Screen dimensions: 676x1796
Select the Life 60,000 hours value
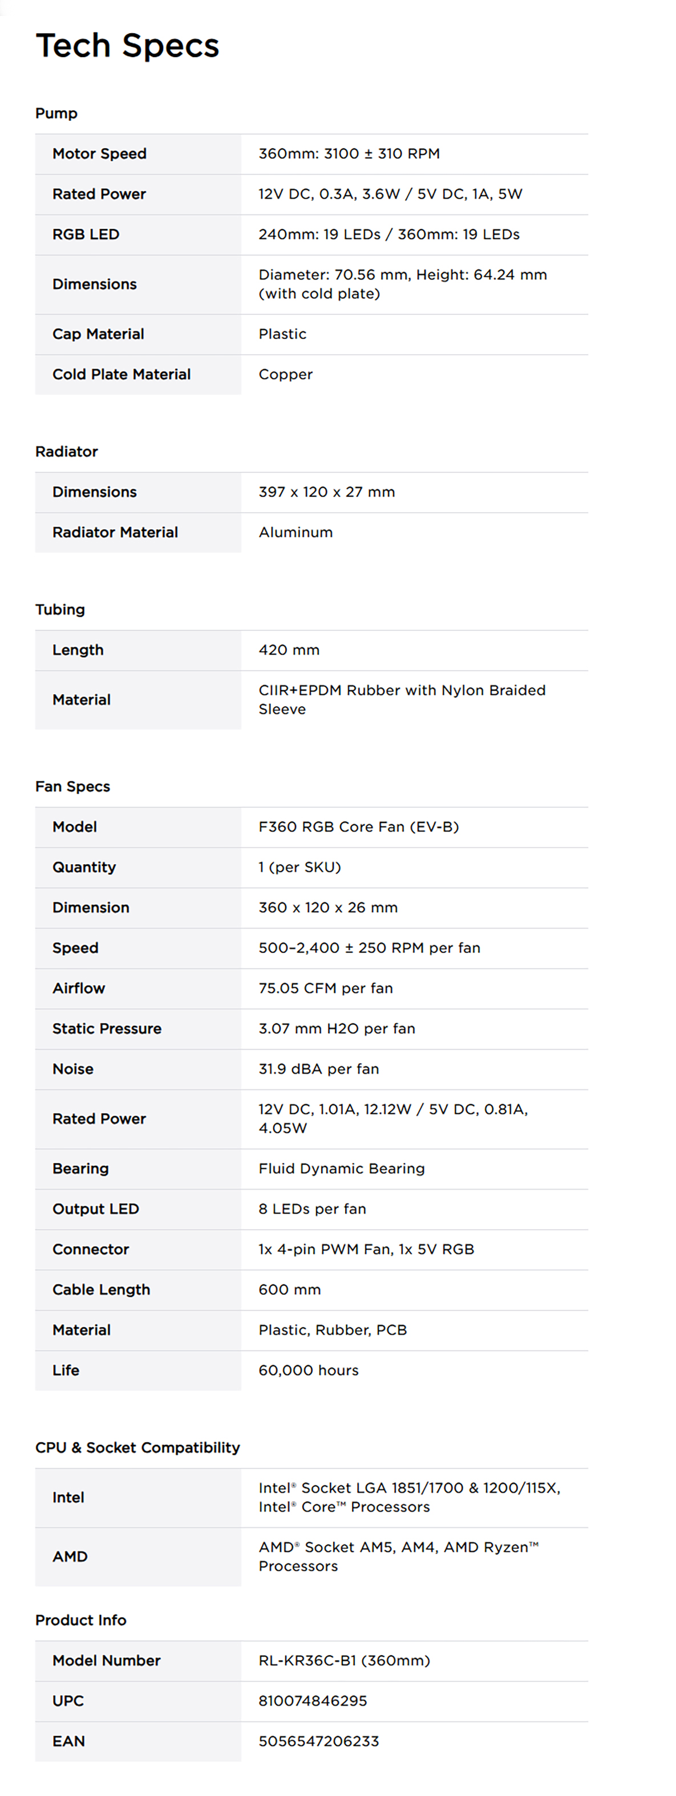pyautogui.click(x=309, y=1371)
